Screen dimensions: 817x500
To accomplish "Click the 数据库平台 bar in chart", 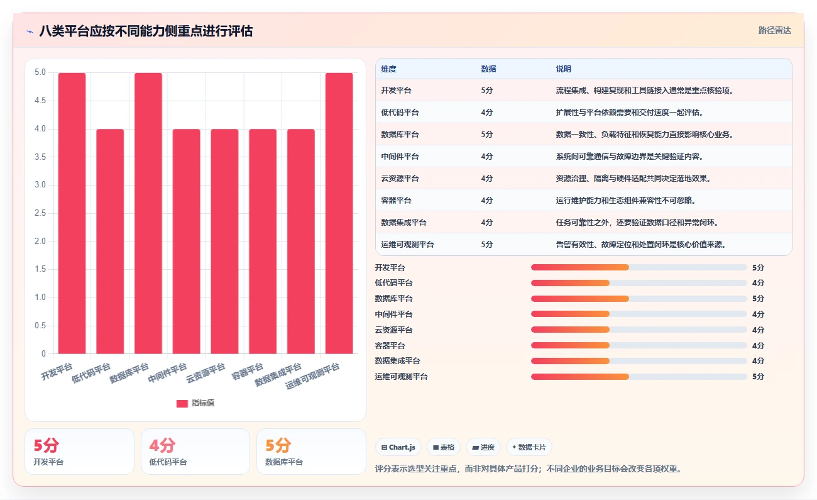I will (x=148, y=213).
